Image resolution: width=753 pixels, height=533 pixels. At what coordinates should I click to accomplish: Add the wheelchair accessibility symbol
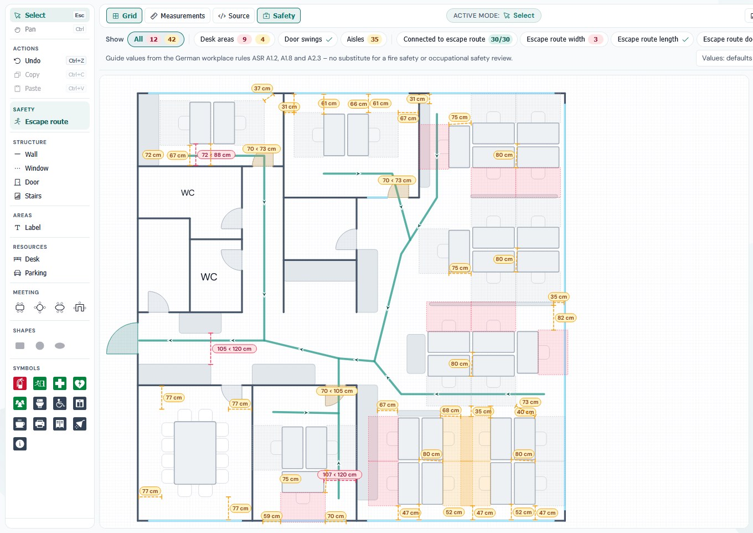point(60,403)
